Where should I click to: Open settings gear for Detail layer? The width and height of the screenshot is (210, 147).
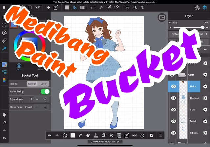[x=205, y=121]
